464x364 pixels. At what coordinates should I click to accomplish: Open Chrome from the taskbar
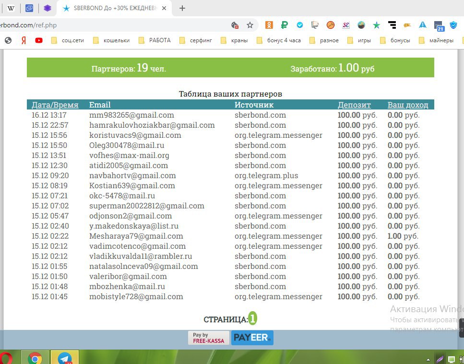click(35, 357)
